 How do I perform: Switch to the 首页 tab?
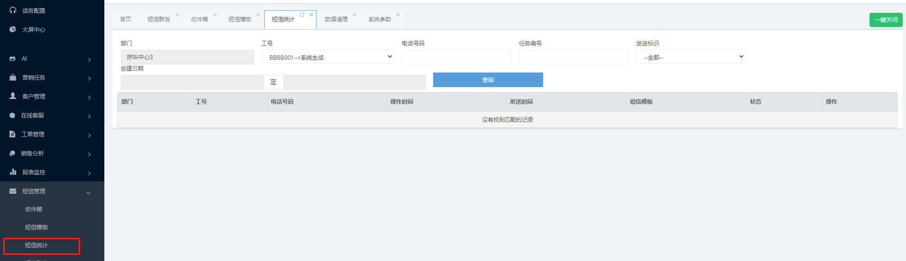click(126, 19)
